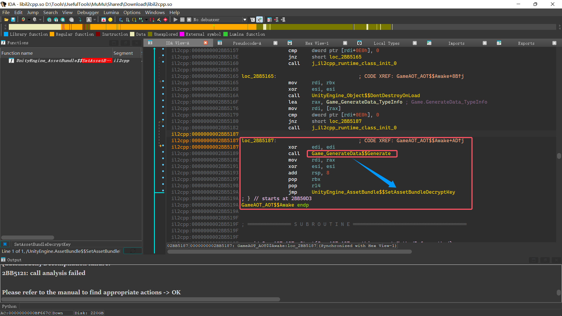The width and height of the screenshot is (562, 316).
Task: Expand dropdown arrow next to text view icon
Action: 95,20
